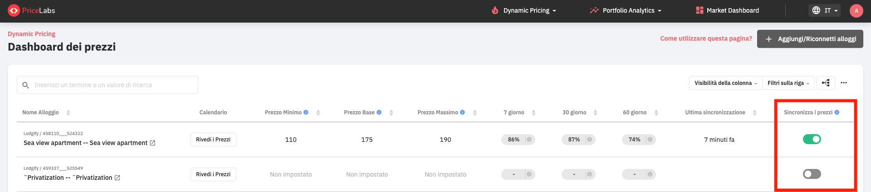Open the three-dots more options menu
Viewport: 871px width, 192px height.
click(844, 83)
